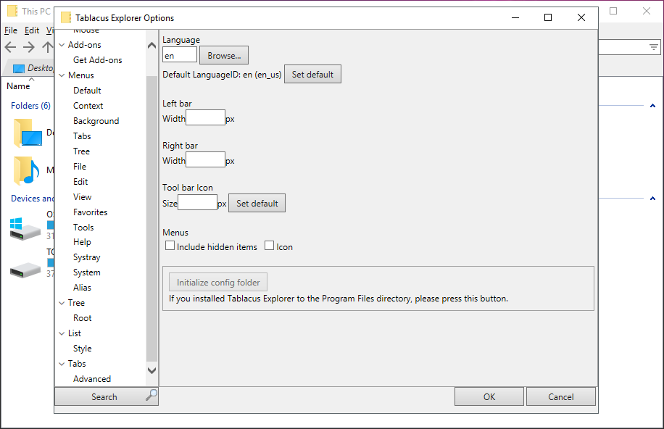This screenshot has width=664, height=429.
Task: Collapse the Tree node chevron
Action: click(62, 303)
